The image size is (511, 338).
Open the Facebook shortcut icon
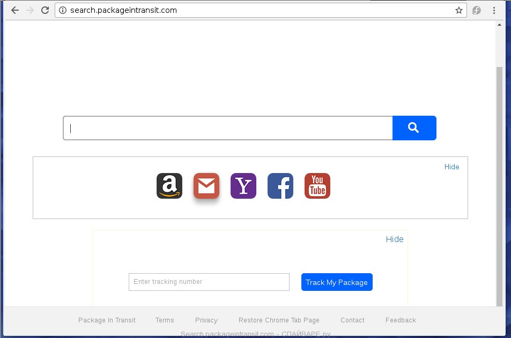(x=280, y=186)
